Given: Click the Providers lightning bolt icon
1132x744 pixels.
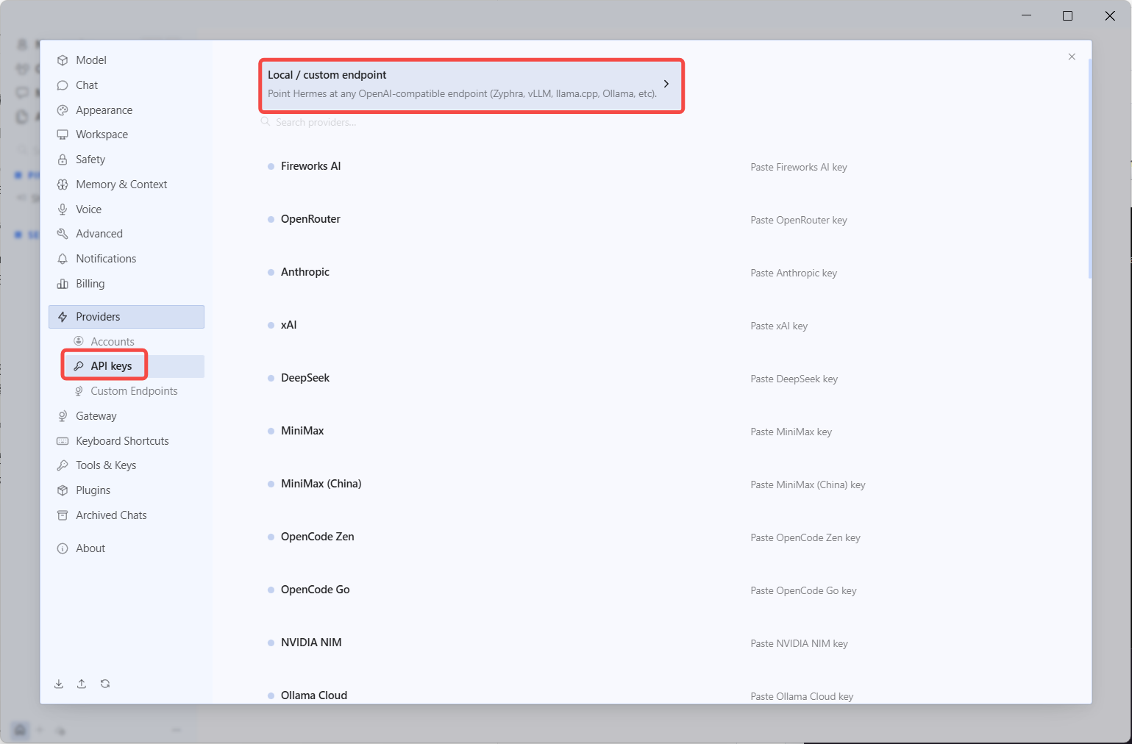Looking at the screenshot, I should (63, 317).
